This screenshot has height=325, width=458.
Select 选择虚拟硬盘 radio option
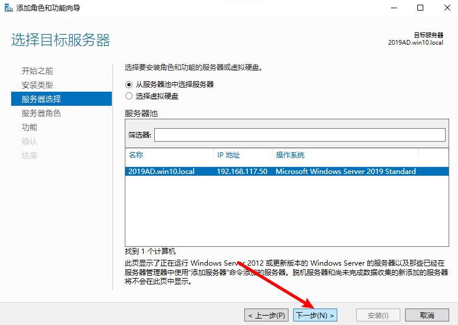click(x=130, y=96)
